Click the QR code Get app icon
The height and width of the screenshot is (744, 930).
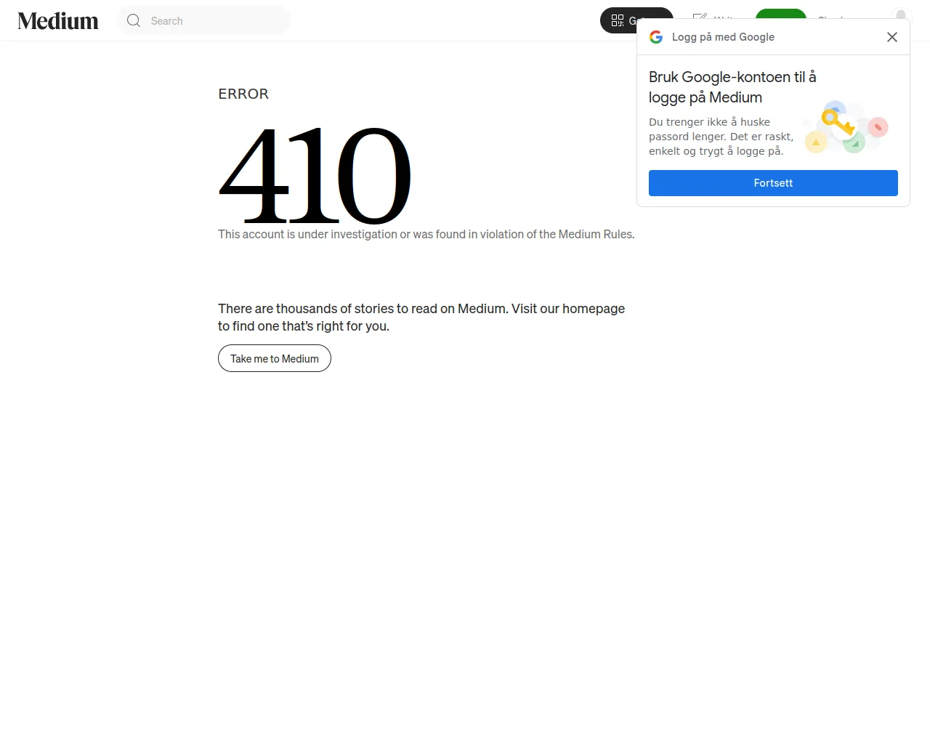(618, 20)
